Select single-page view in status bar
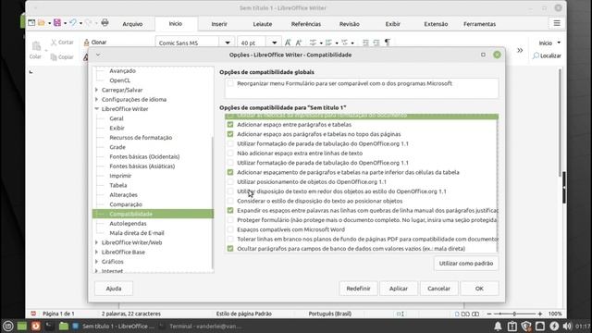 tap(457, 314)
